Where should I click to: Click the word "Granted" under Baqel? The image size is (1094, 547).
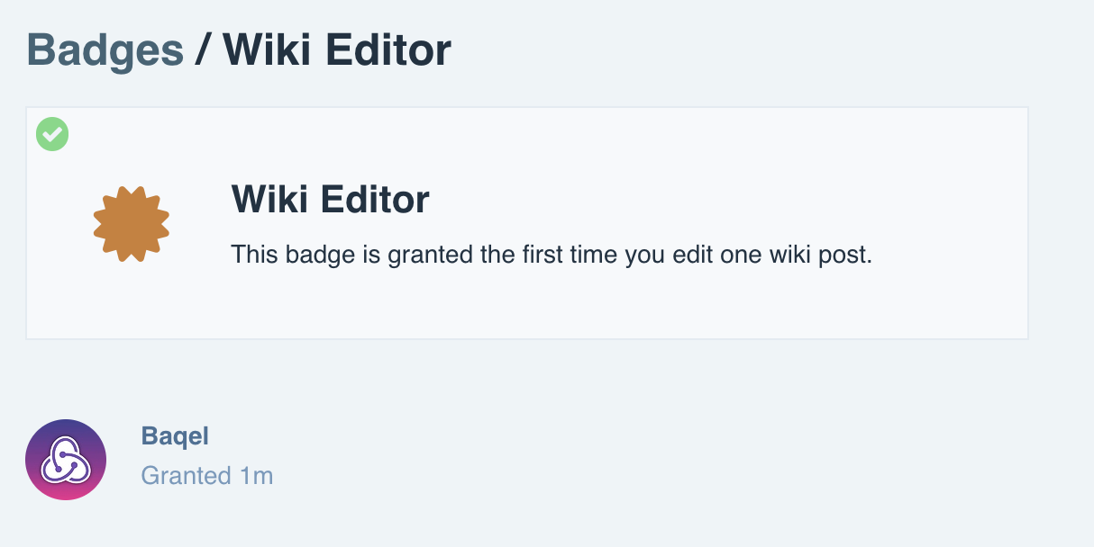[x=187, y=475]
